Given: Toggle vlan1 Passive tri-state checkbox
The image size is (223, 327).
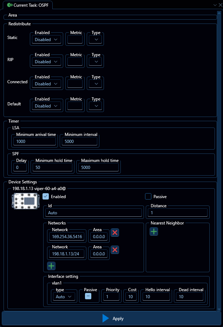Looking at the screenshot, I should tap(88, 296).
